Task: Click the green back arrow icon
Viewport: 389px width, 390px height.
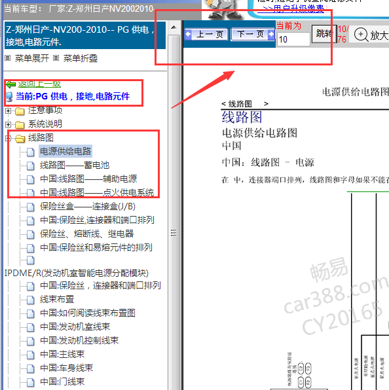Action: 10,84
